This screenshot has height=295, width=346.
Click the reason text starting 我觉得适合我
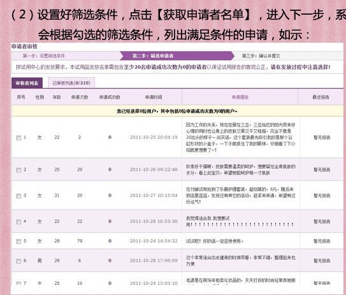click(240, 221)
